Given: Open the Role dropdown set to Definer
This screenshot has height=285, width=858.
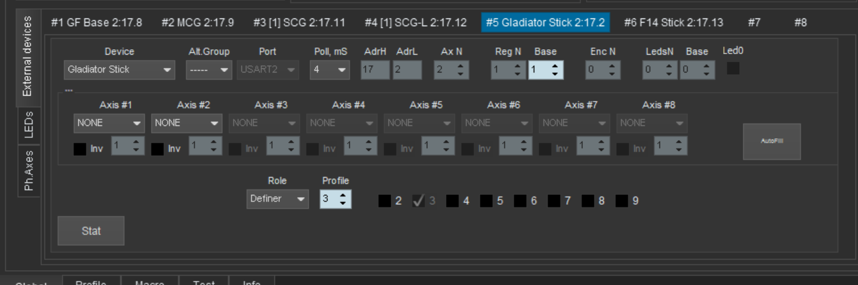Looking at the screenshot, I should point(277,199).
